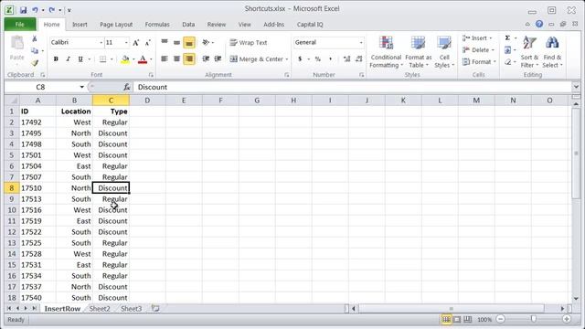
Task: Switch to the Page Layout tab
Action: coord(116,25)
